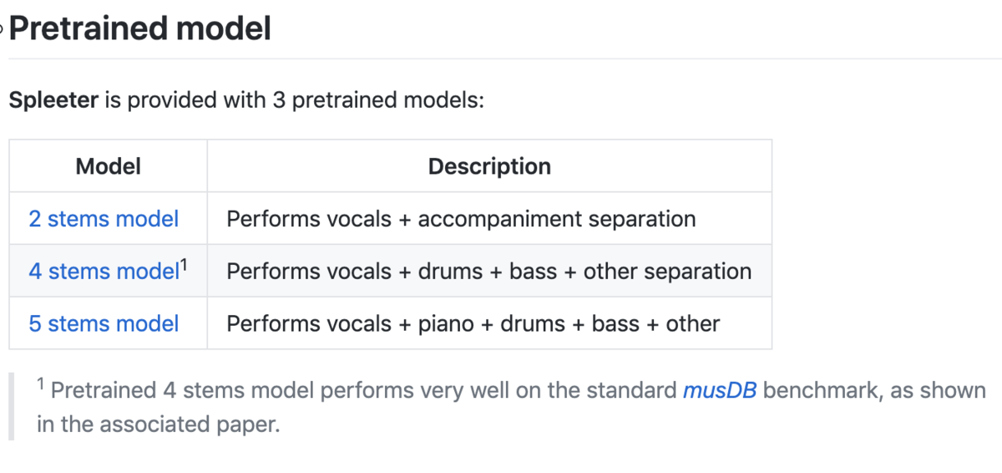Click the word 'accompaniment' in the table
This screenshot has width=1002, height=473.
coord(499,220)
